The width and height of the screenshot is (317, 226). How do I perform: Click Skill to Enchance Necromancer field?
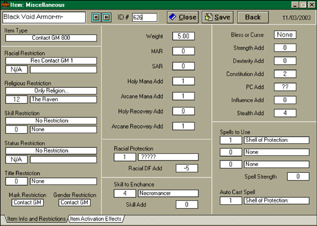click(168, 193)
